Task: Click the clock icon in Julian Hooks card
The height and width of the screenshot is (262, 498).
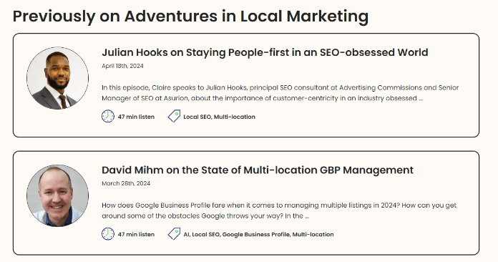Action: point(108,116)
